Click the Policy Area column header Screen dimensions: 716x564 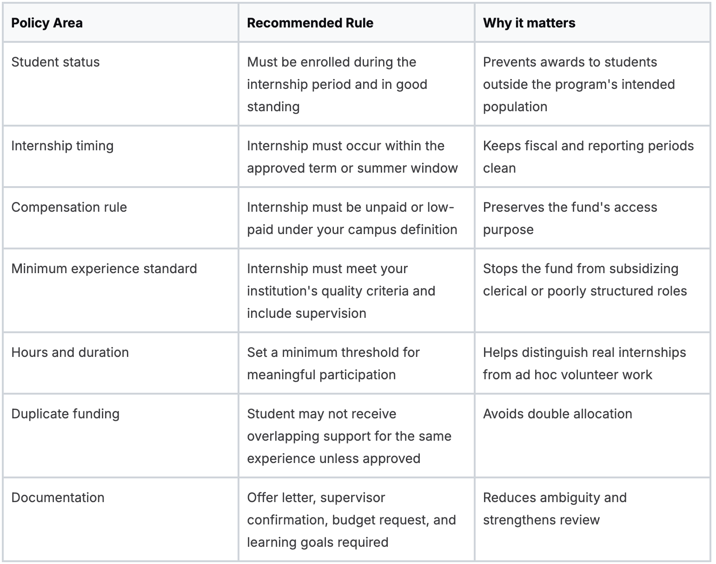pyautogui.click(x=46, y=23)
